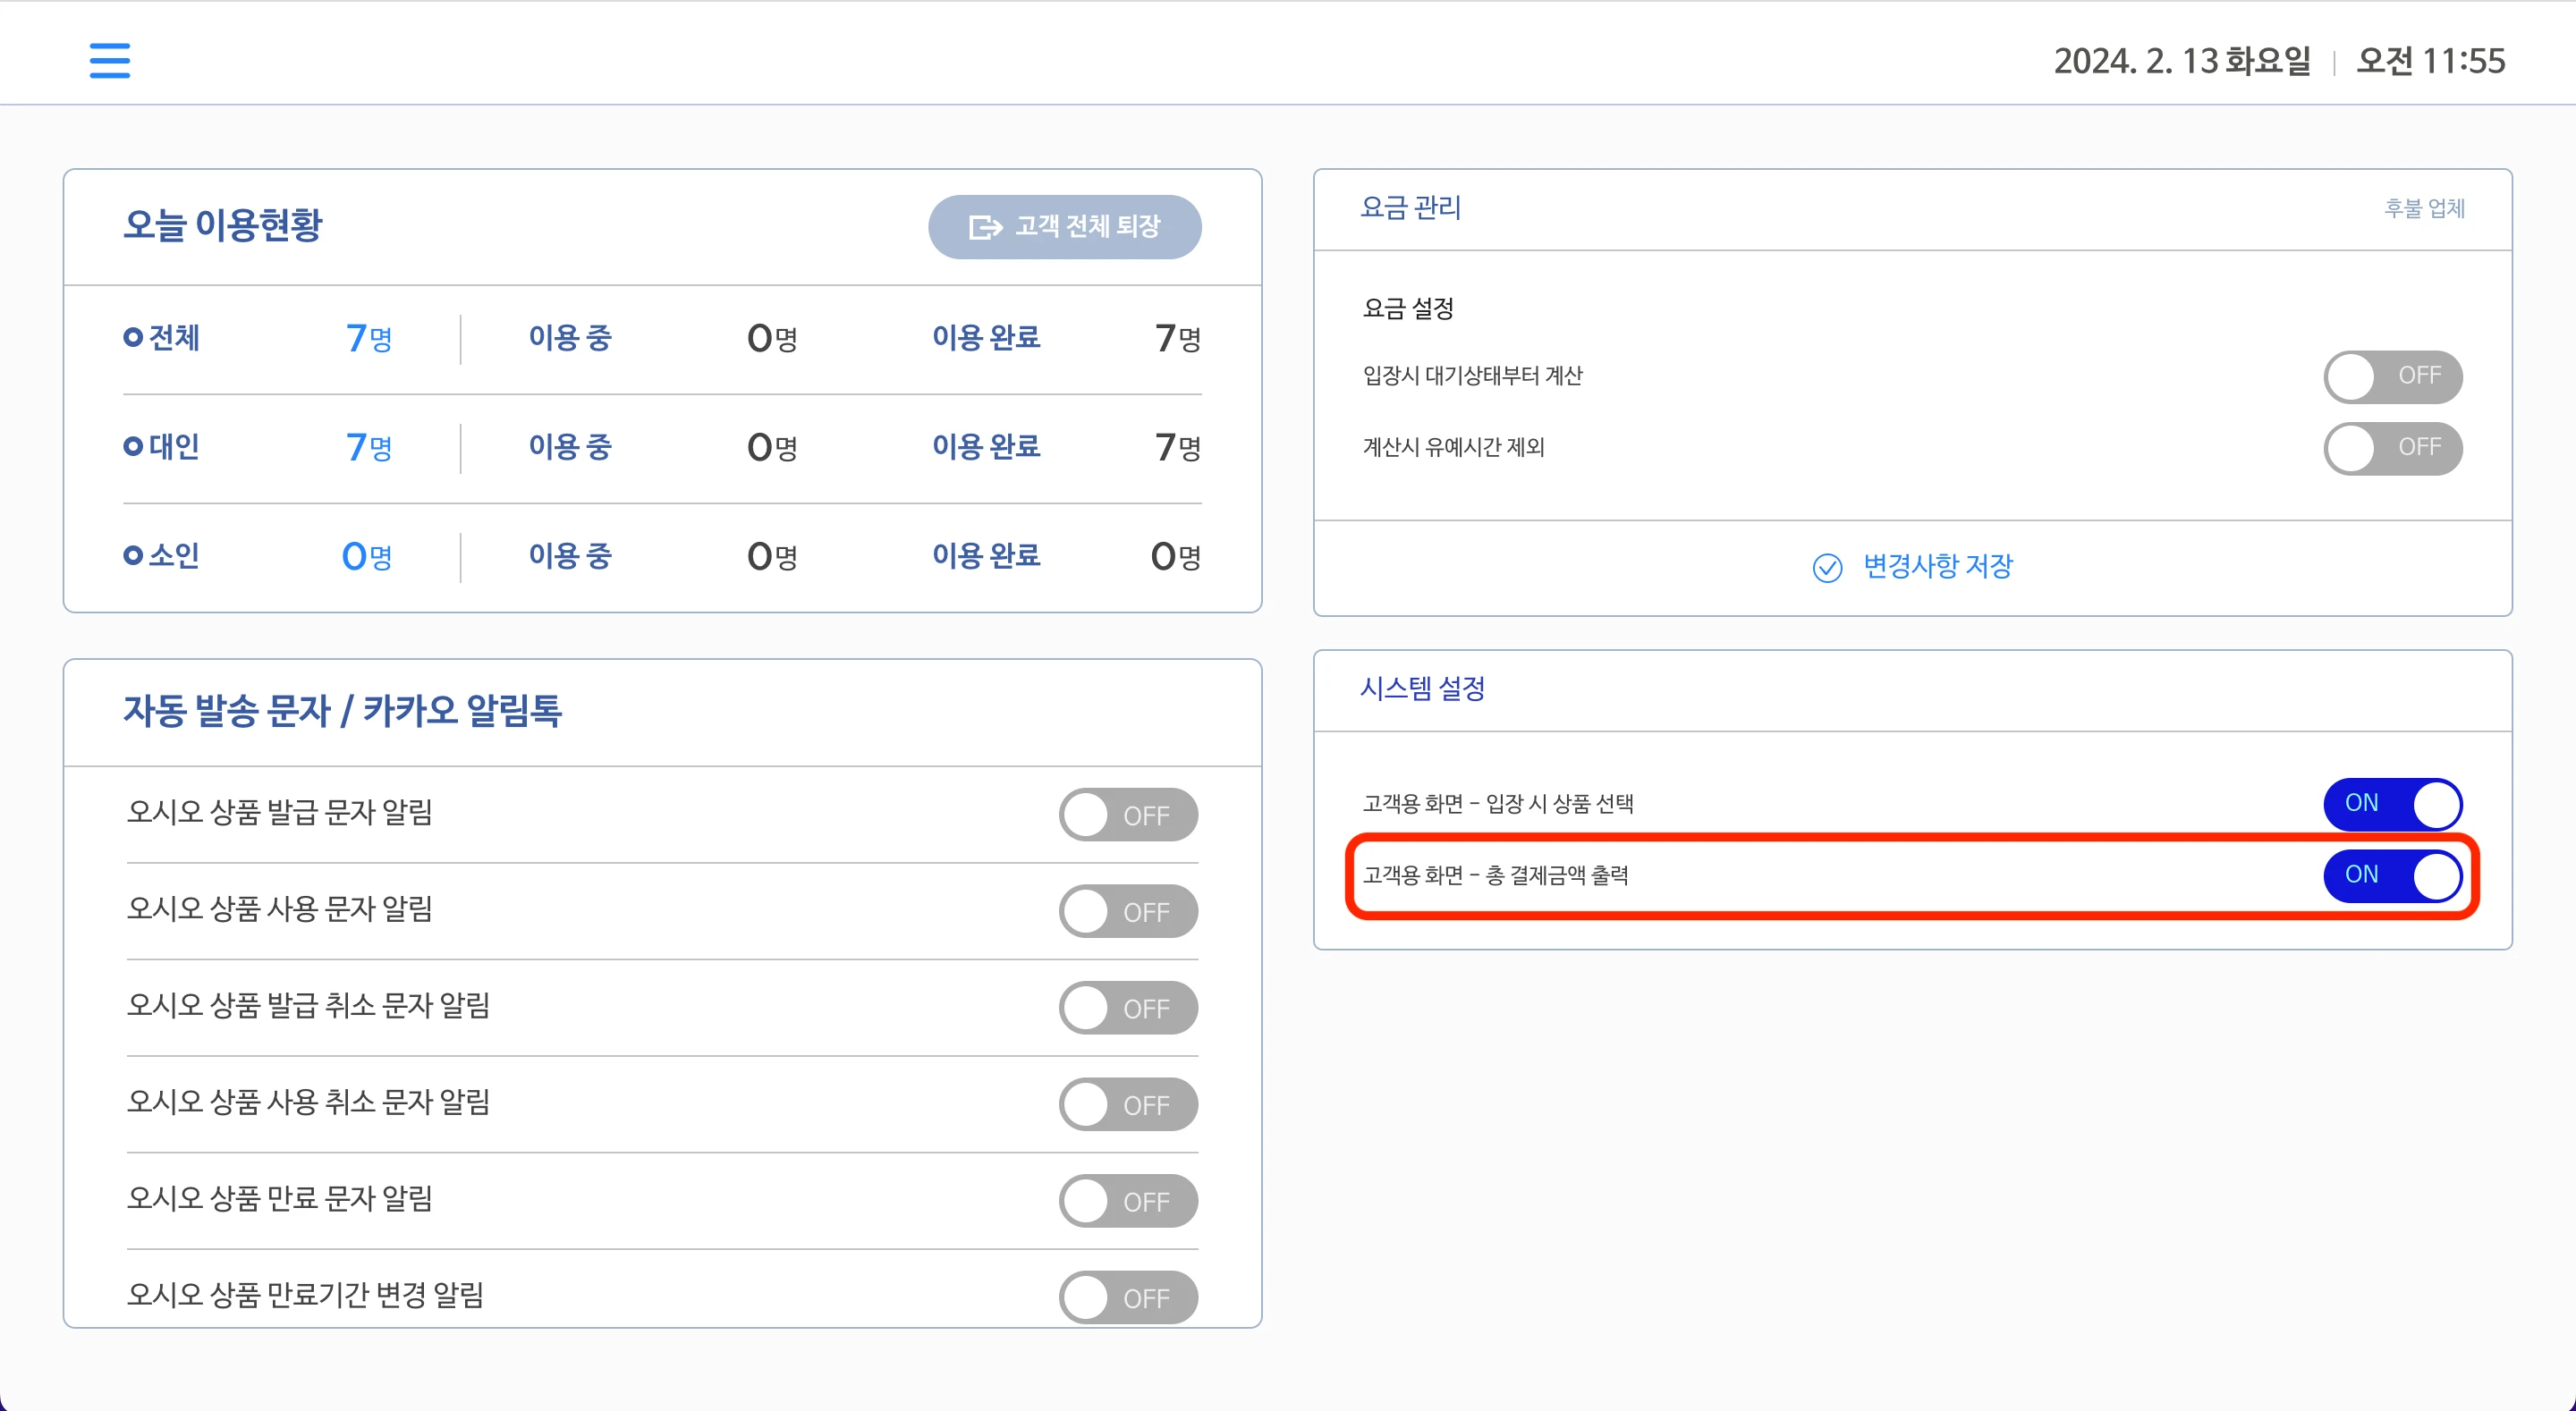Click the exit icon in 고객 전체 퇴장
Image resolution: width=2576 pixels, height=1411 pixels.
tap(985, 227)
